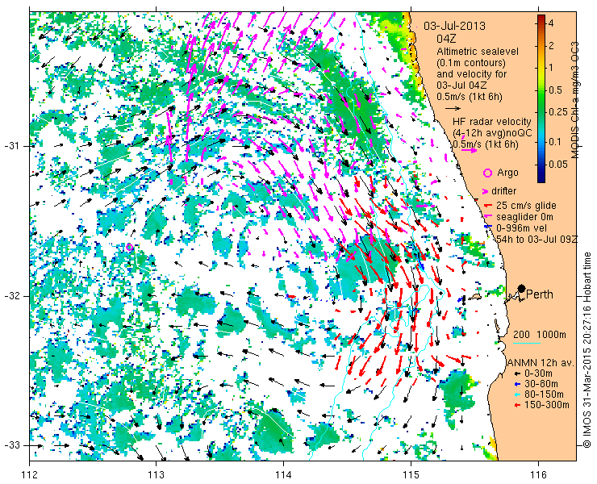Click the magenta drifter legend marker
The image size is (597, 484).
[x=485, y=191]
